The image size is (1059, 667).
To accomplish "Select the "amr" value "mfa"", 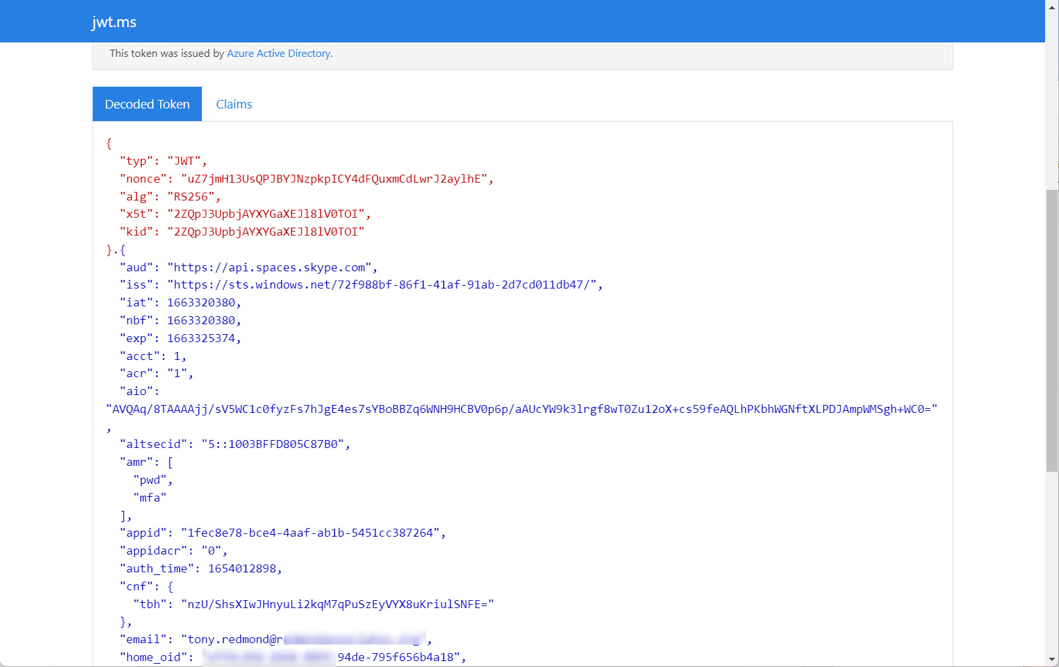I will pyautogui.click(x=150, y=497).
